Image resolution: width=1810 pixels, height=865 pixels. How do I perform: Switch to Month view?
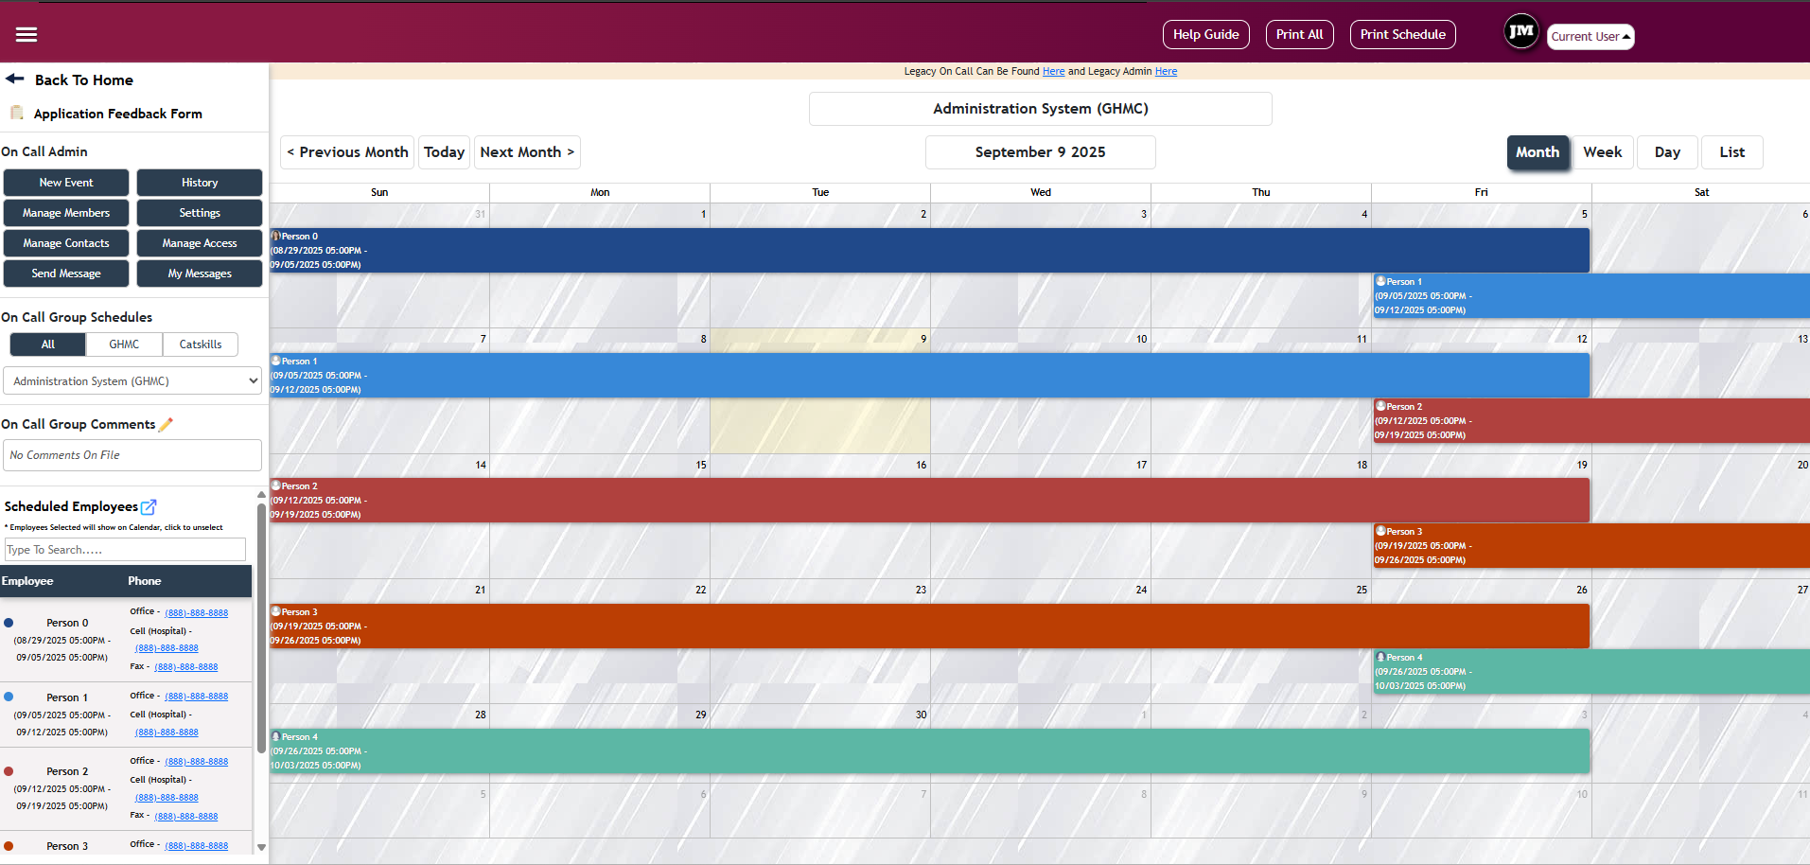(1538, 152)
